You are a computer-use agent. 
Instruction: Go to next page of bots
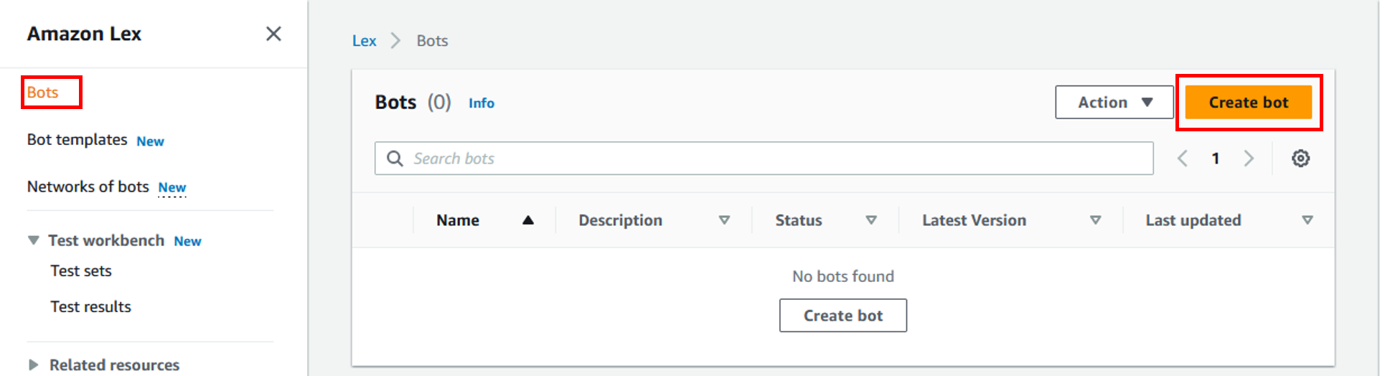pyautogui.click(x=1249, y=159)
